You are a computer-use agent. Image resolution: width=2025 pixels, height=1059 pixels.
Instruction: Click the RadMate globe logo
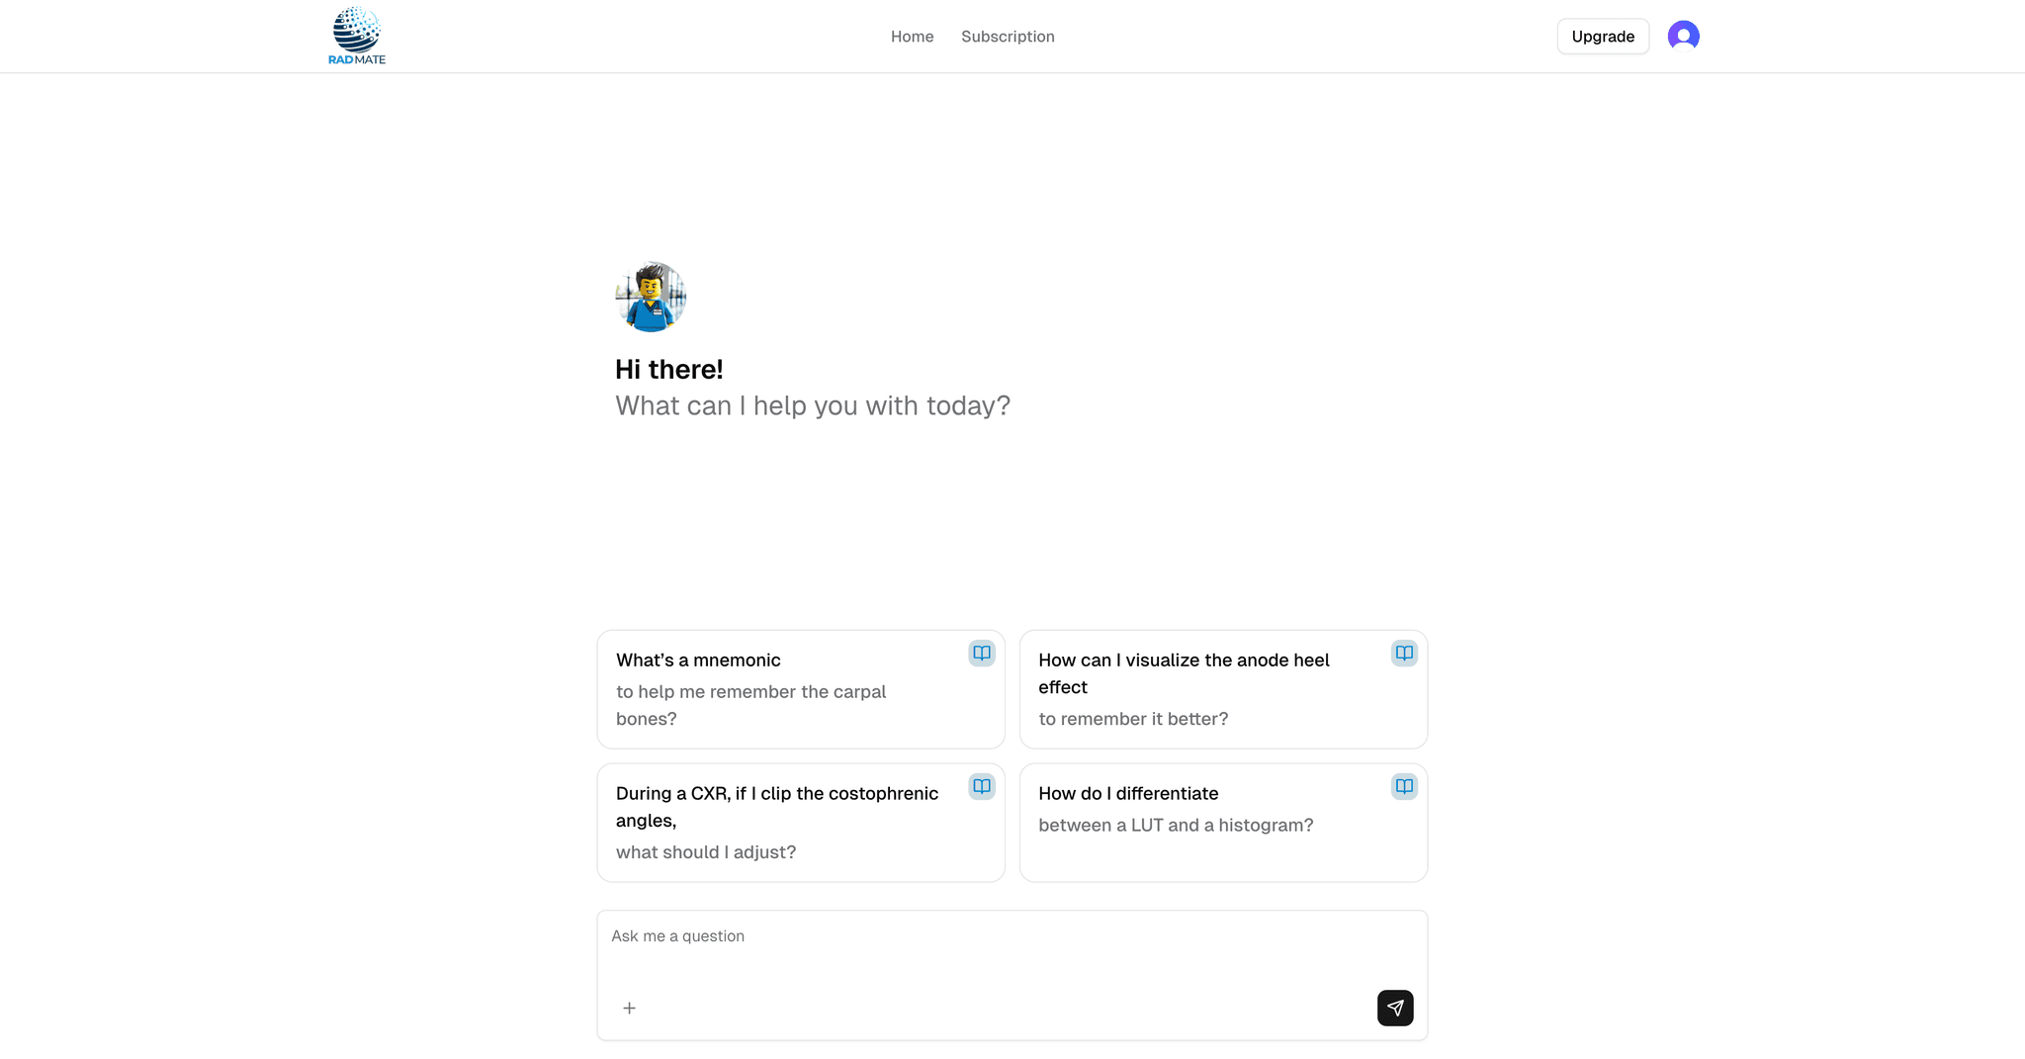point(356,30)
